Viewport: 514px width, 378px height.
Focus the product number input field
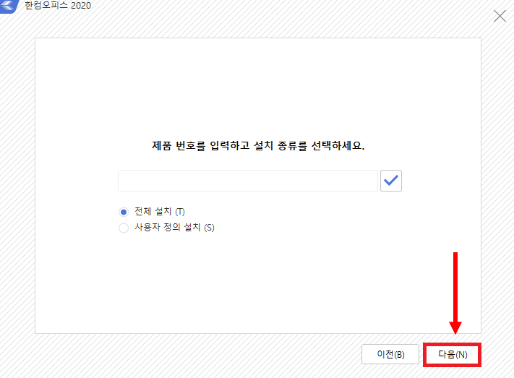[x=248, y=181]
